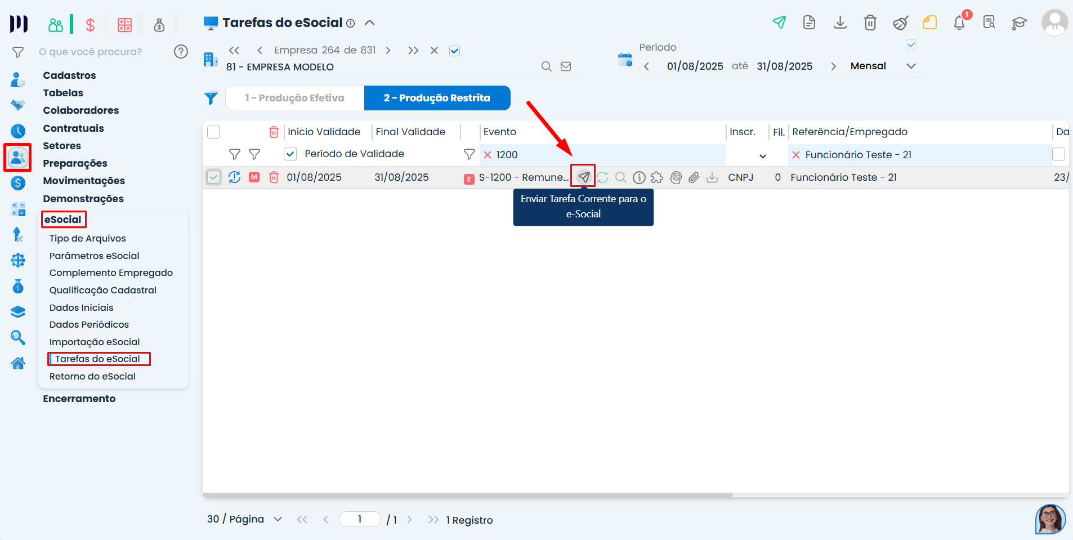Click the download icon in top toolbar
This screenshot has height=540, width=1073.
click(x=840, y=23)
